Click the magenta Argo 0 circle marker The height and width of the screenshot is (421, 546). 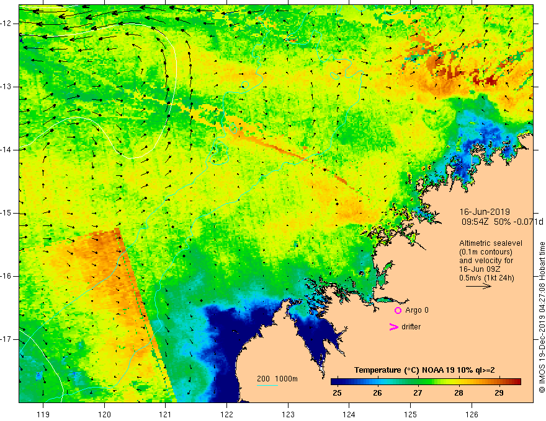click(398, 310)
